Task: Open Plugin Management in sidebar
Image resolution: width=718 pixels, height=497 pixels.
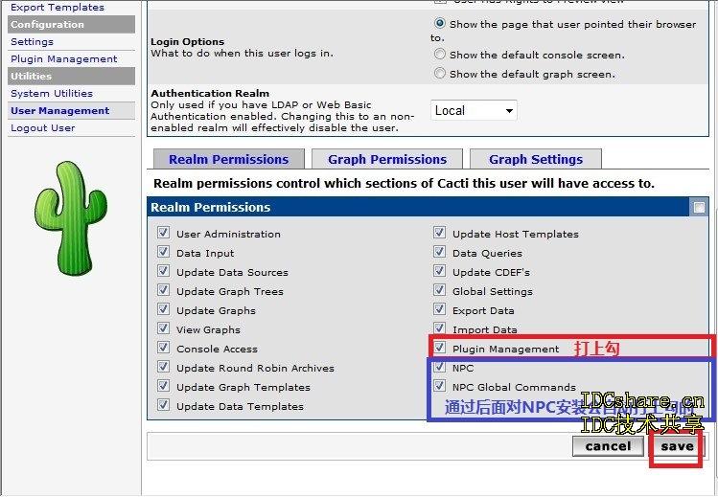Action: point(63,59)
